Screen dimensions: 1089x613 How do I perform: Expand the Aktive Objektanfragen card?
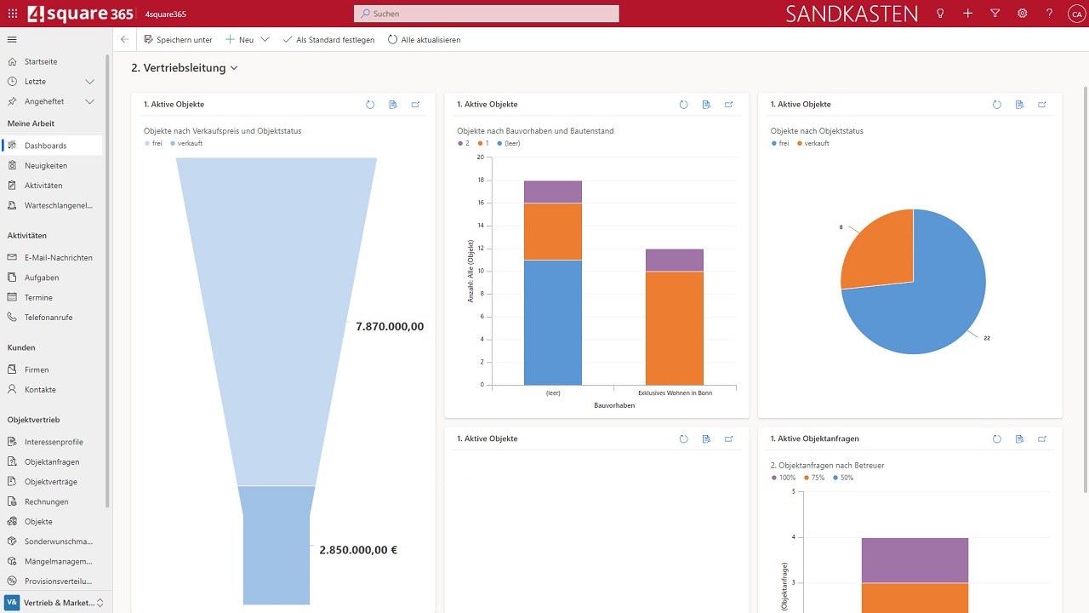[x=1042, y=439]
